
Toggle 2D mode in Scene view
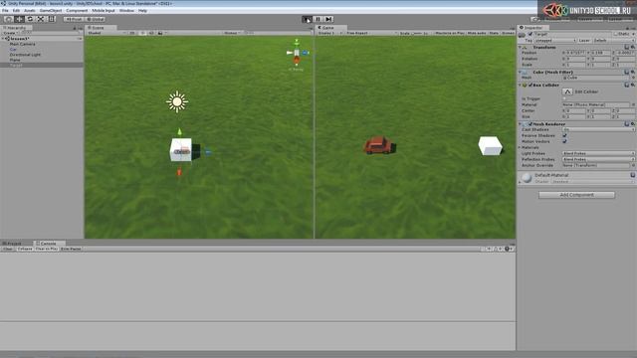(131, 33)
